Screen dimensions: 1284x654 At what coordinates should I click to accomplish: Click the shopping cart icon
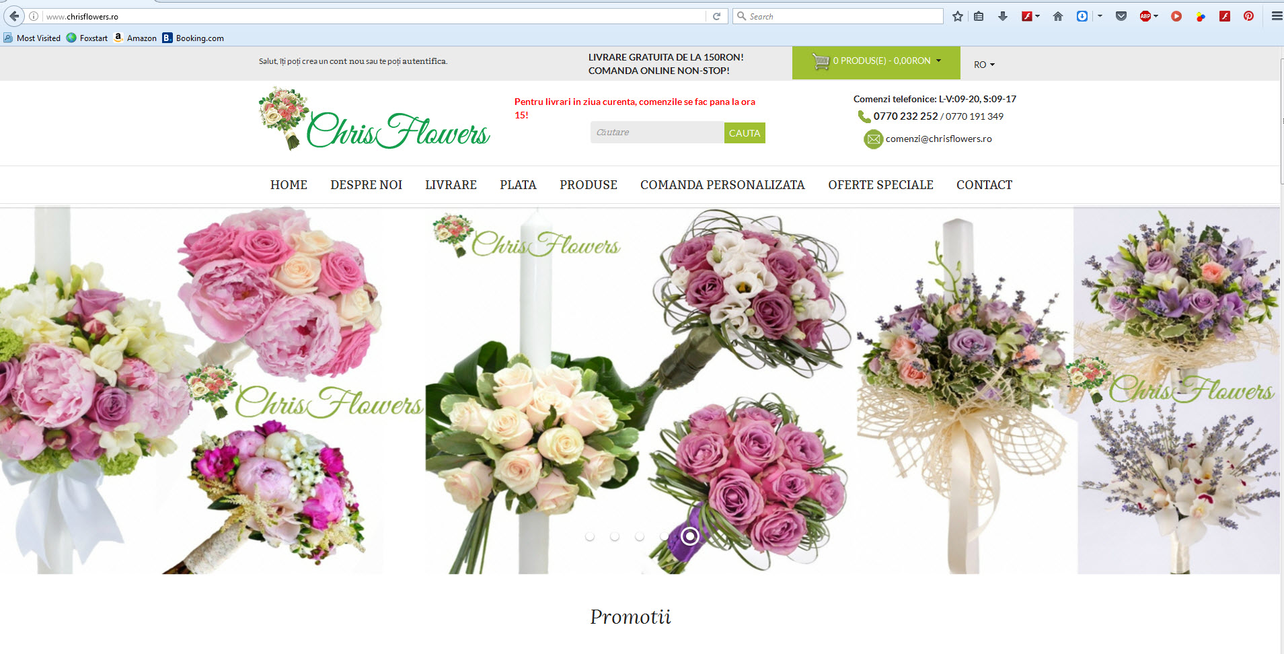821,61
